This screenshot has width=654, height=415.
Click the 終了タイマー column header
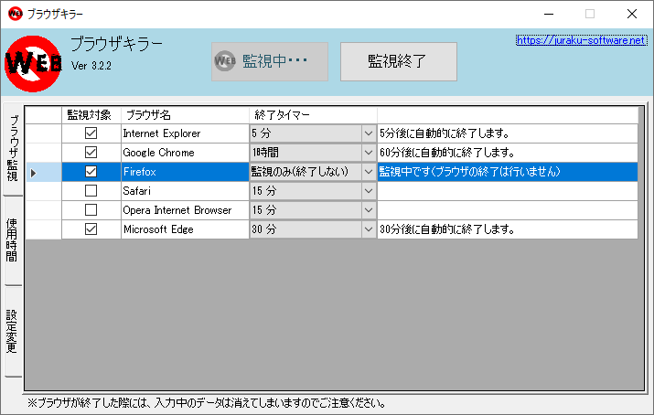(x=313, y=115)
